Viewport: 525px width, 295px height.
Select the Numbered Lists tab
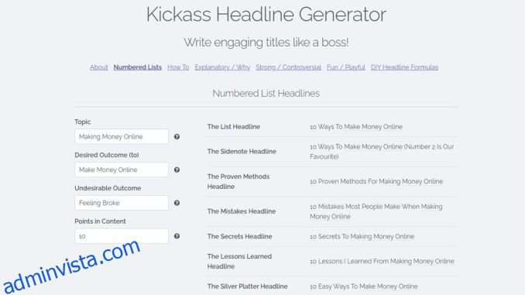tap(138, 67)
